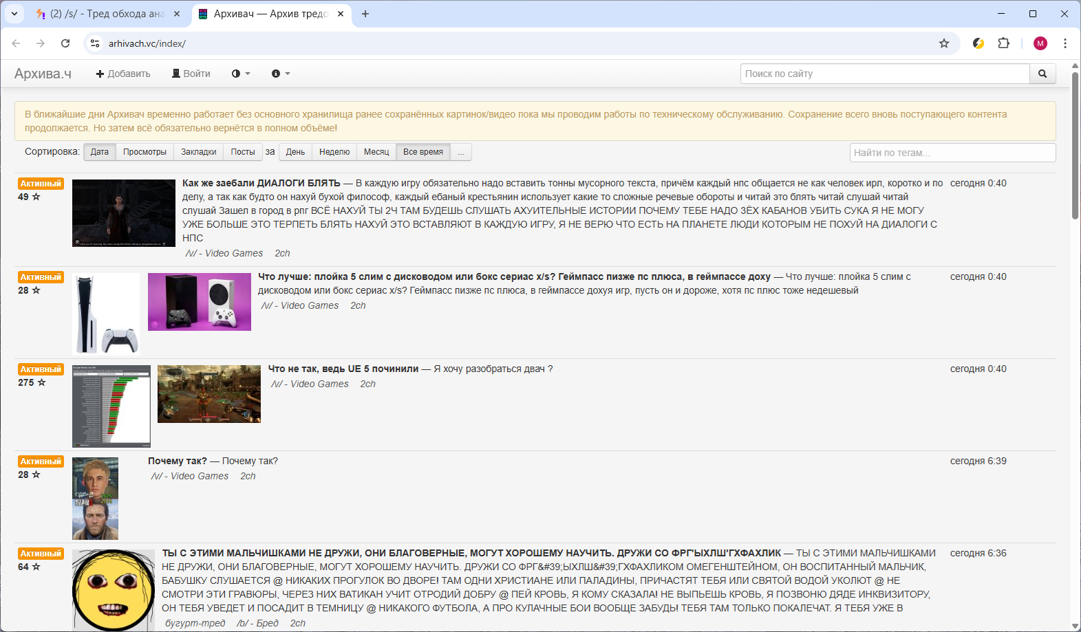
Task: Expand more period options with "..."
Action: click(x=461, y=152)
